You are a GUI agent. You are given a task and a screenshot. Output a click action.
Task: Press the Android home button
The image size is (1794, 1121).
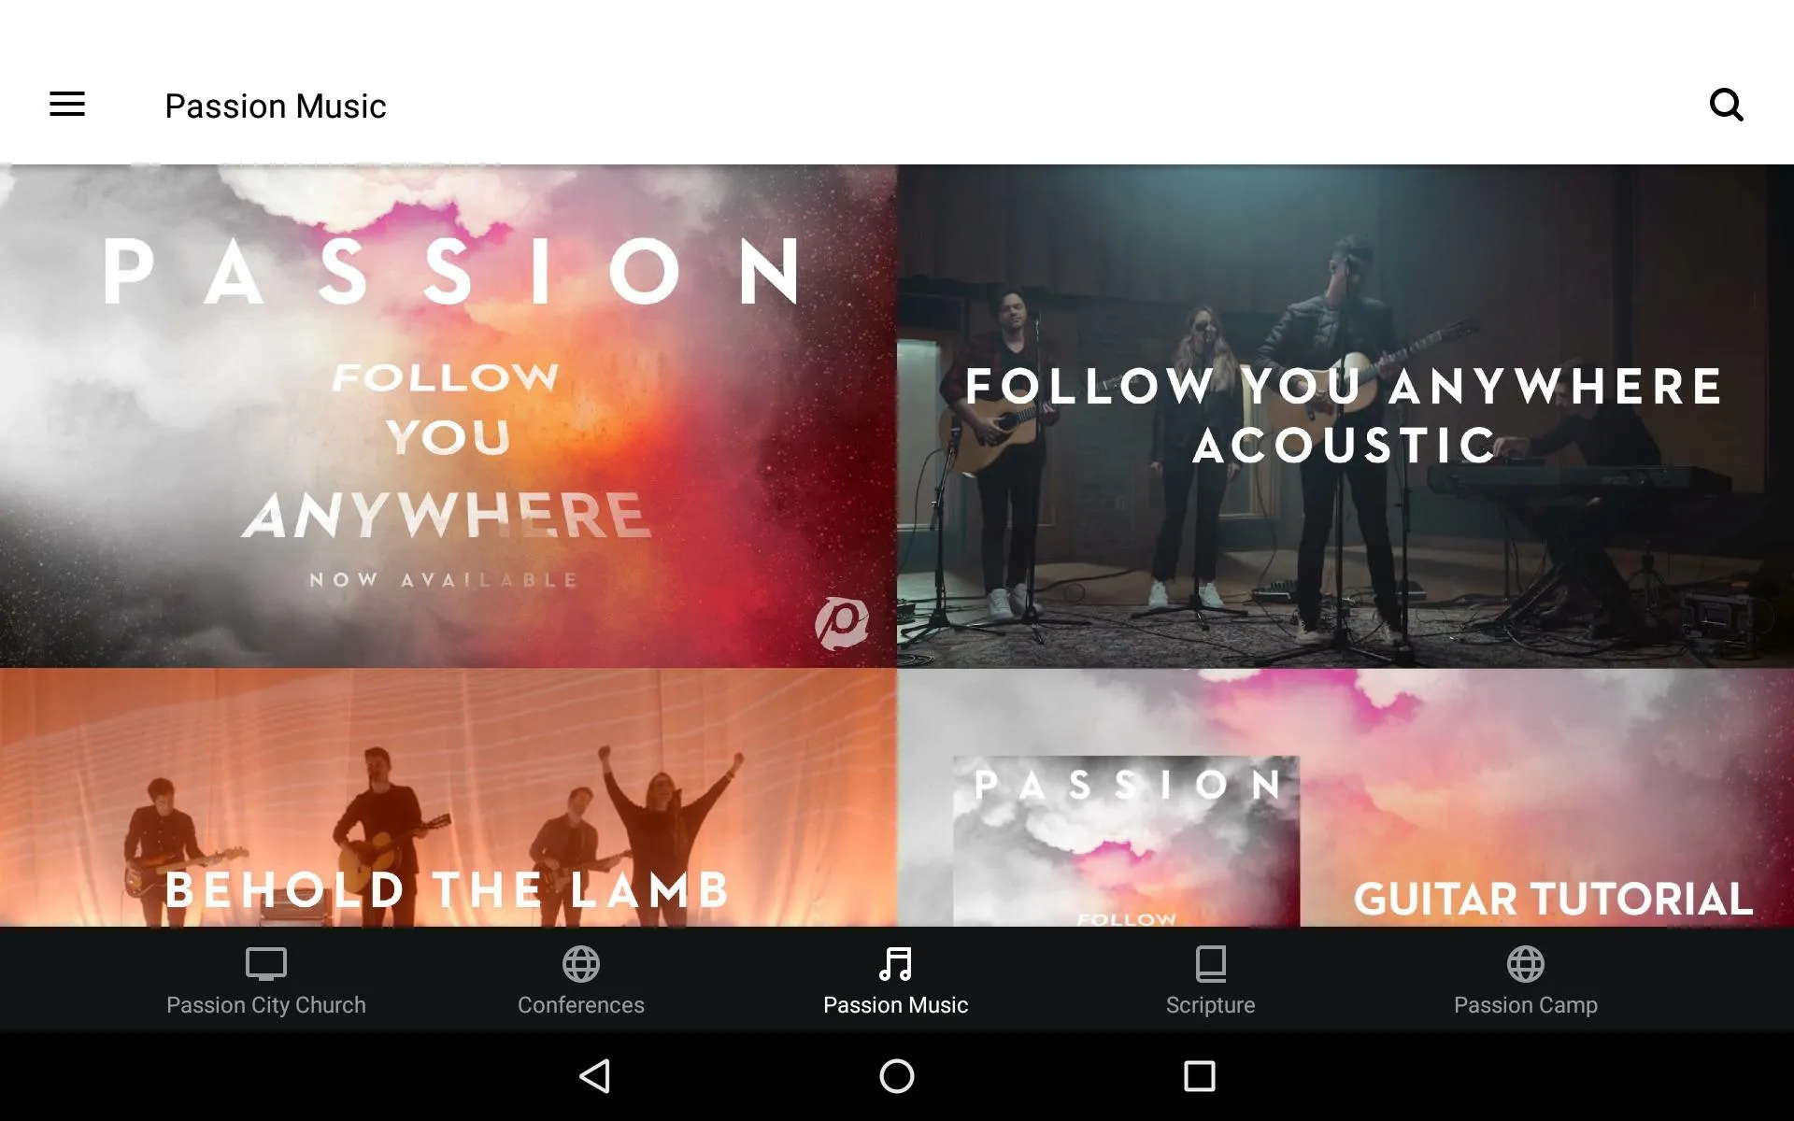coord(896,1076)
